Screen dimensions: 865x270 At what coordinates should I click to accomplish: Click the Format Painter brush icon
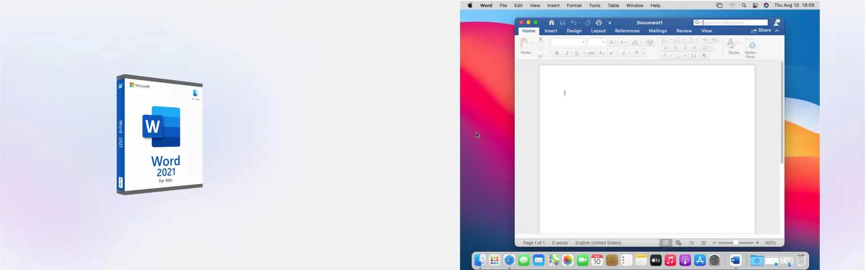[x=541, y=55]
